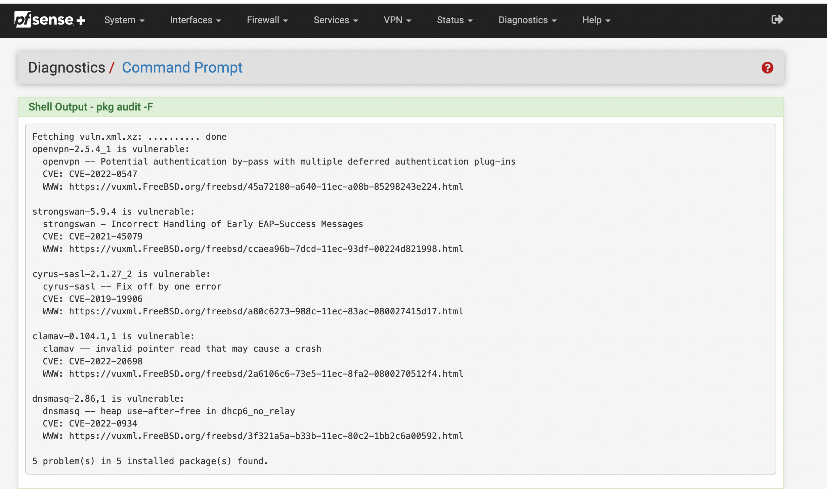
Task: Open the VPN menu
Action: (397, 20)
